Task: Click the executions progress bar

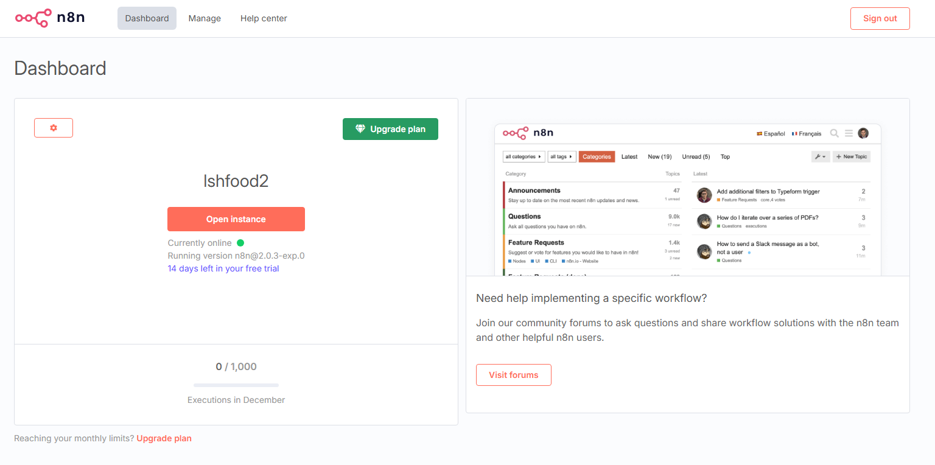Action: click(236, 385)
